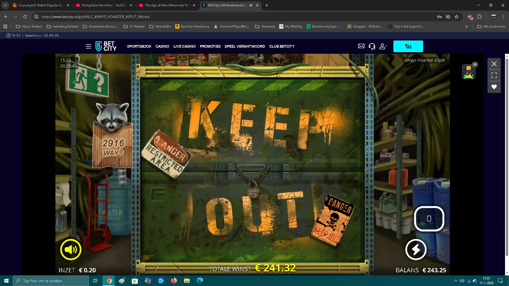This screenshot has height=286, width=509.
Task: Click the INZET € 0.20 bet amount
Action: coord(77,270)
